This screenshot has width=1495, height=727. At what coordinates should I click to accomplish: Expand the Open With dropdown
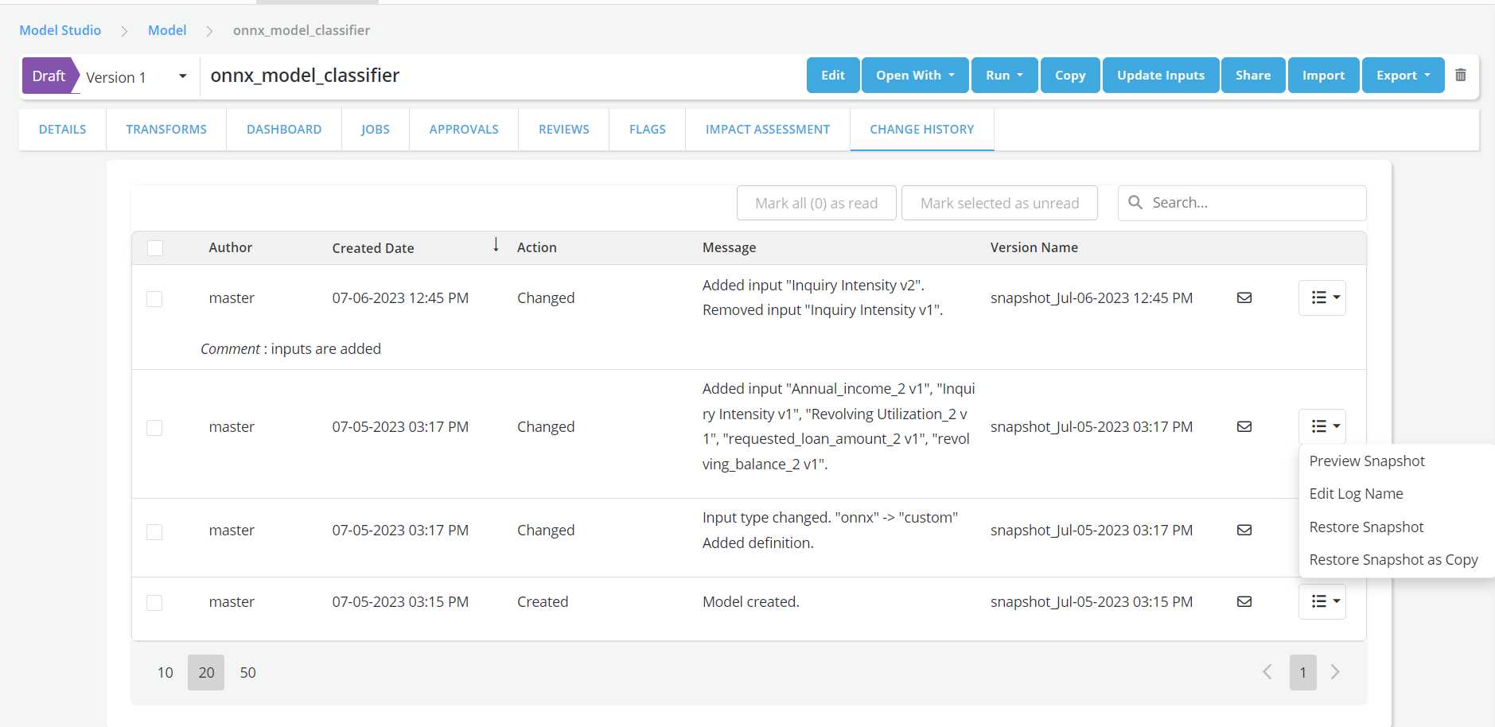914,76
